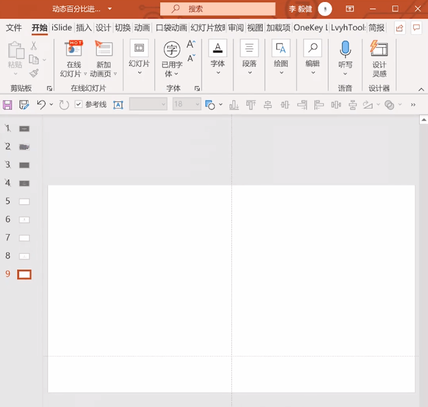
Task: Click the Merge Shapes icon
Action: 389,105
